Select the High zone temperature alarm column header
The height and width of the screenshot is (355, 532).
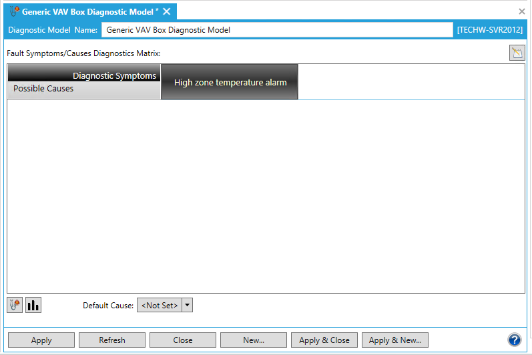[x=230, y=82]
